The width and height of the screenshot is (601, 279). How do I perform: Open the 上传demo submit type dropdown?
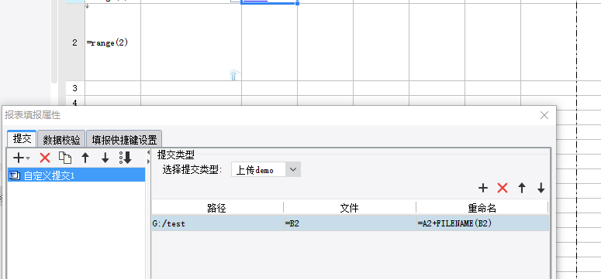tap(293, 170)
